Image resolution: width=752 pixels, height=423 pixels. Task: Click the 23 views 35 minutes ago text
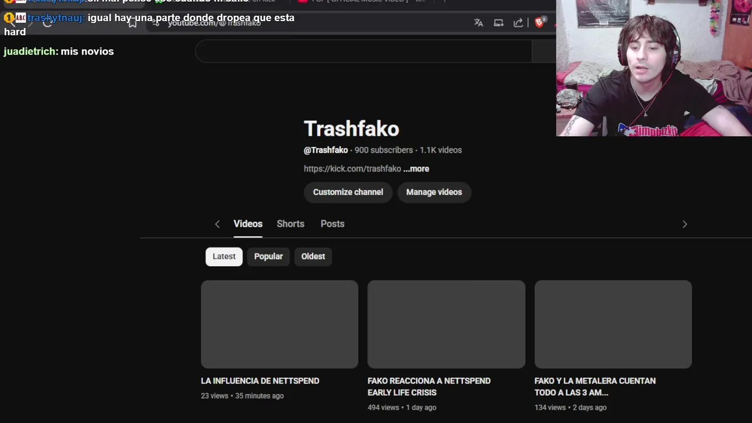click(x=242, y=395)
